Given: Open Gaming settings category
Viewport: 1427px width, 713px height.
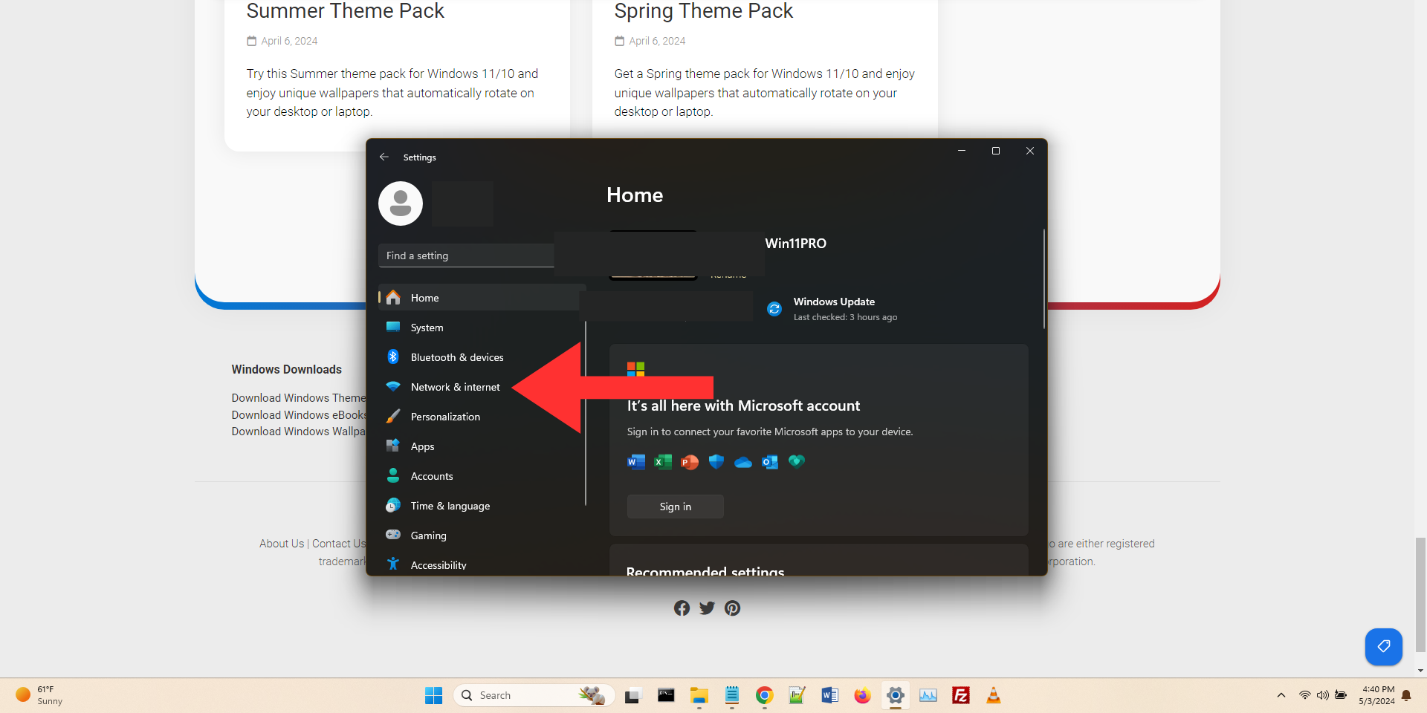Looking at the screenshot, I should (482, 535).
